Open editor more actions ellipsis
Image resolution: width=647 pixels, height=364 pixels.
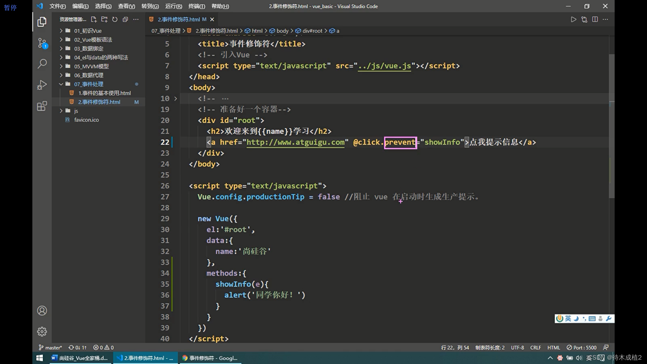(x=605, y=19)
